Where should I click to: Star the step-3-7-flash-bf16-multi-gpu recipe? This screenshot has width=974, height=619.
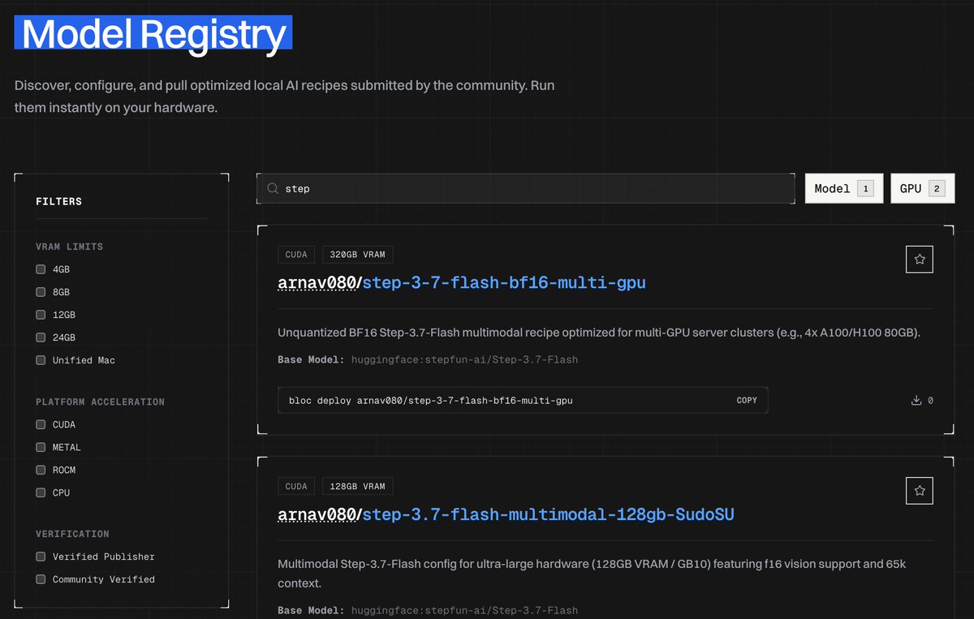pos(920,260)
